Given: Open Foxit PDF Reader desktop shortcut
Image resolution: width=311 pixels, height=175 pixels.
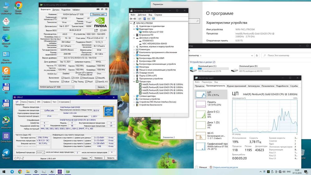Looking at the screenshot, I should (x=6, y=73).
